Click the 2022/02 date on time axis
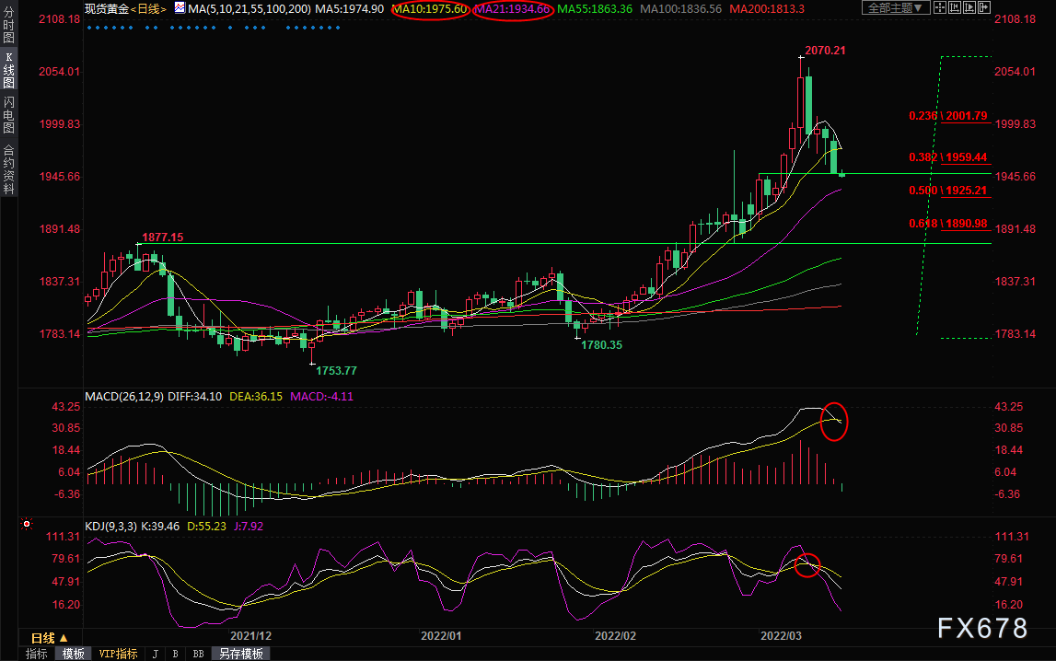This screenshot has height=661, width=1056. click(x=616, y=636)
